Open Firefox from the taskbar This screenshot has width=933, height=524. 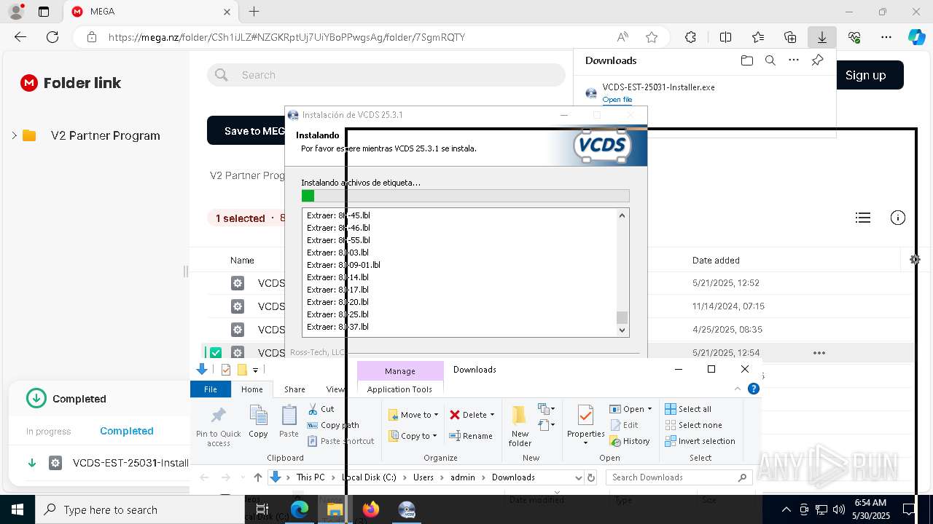(371, 509)
